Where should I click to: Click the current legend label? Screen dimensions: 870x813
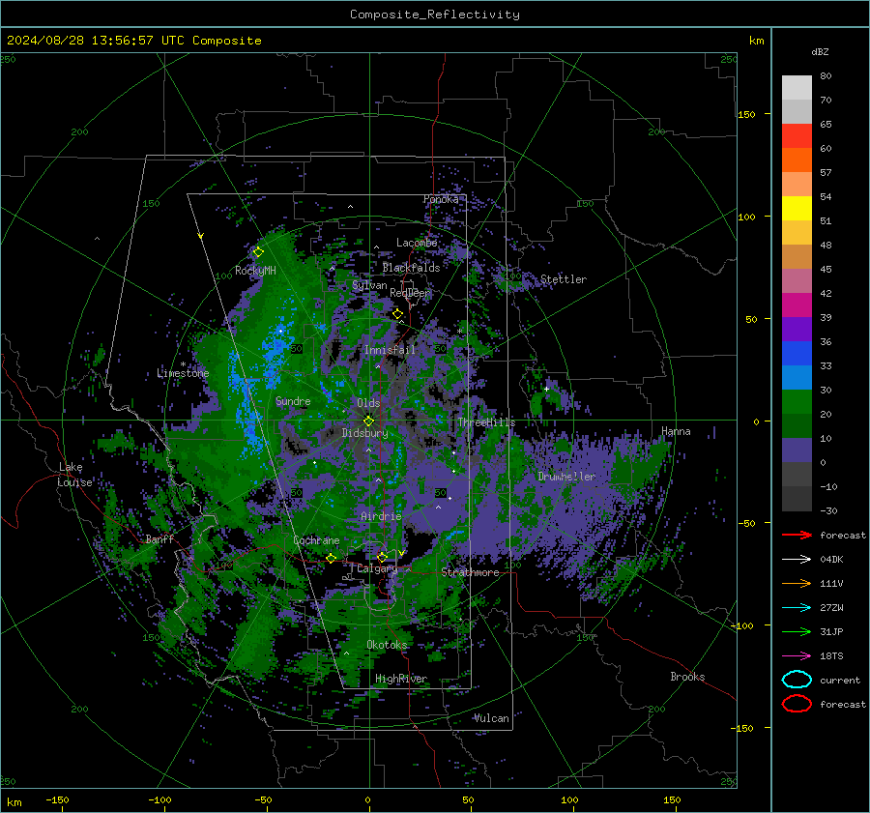click(x=840, y=680)
